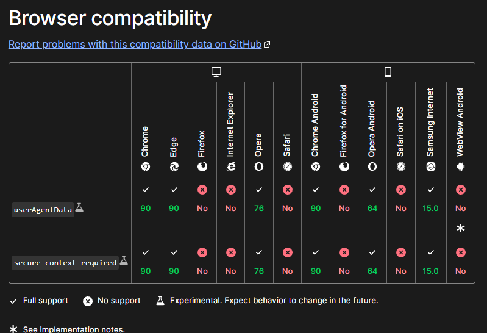
Task: Expand Opera 76 cell for secure_context_required
Action: [259, 262]
